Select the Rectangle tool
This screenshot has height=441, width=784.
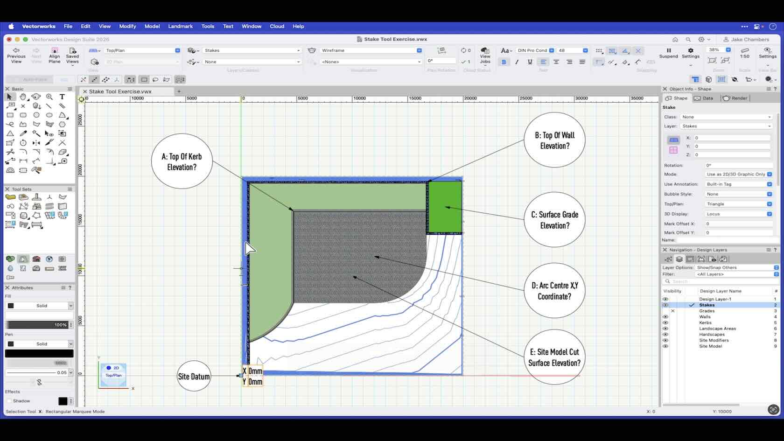[10, 115]
